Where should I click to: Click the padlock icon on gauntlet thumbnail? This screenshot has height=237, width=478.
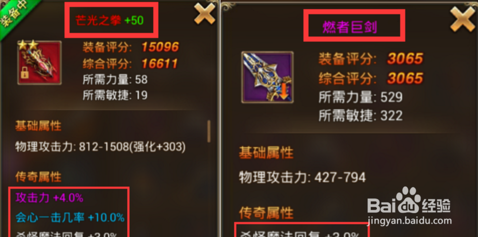25,73
